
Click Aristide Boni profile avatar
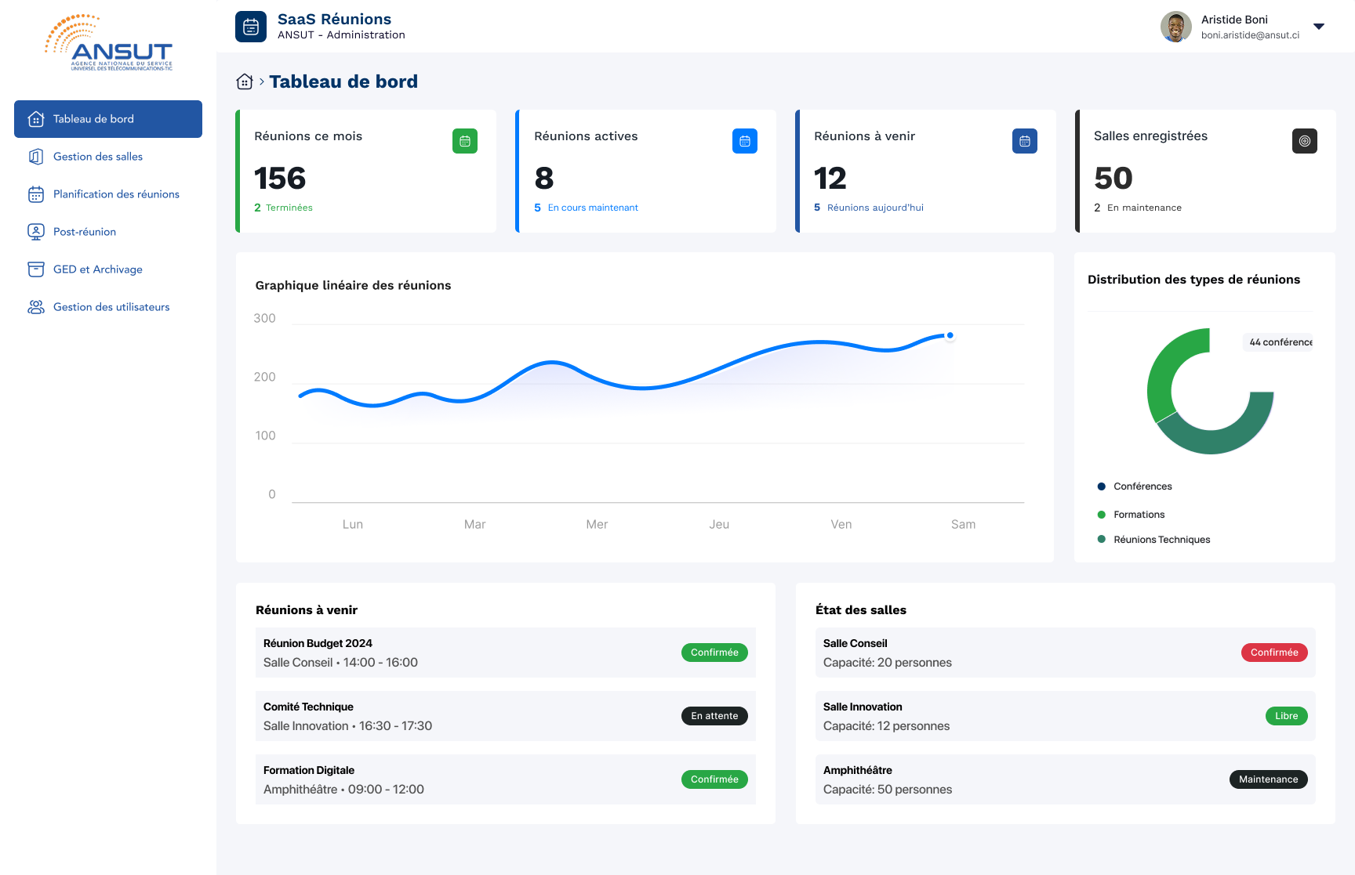coord(1176,27)
